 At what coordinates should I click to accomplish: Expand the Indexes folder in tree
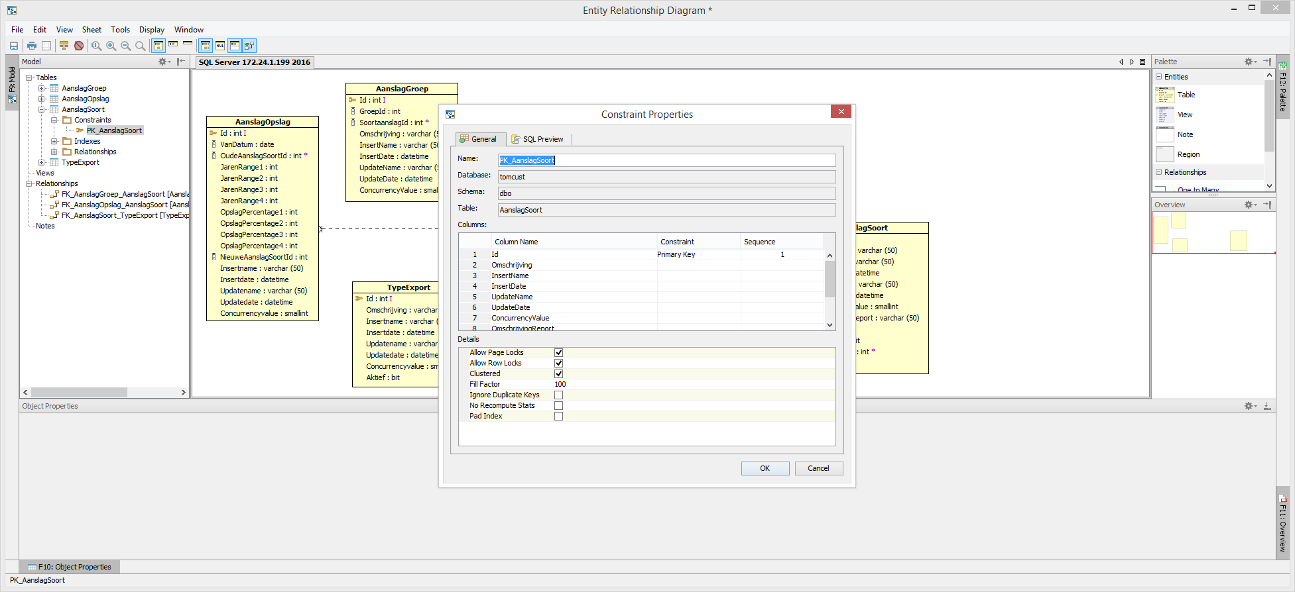coord(54,141)
